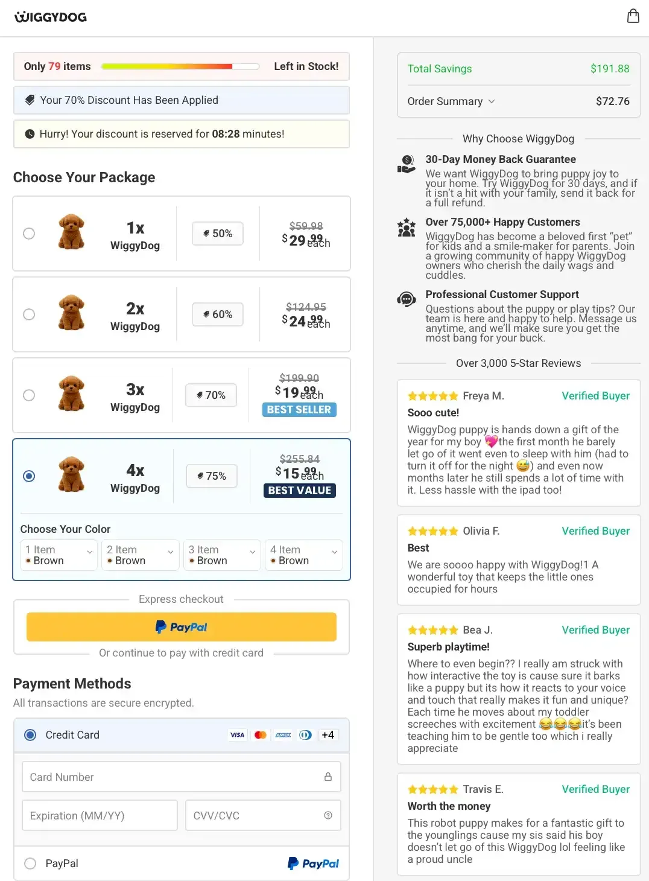Click the lock icon in the card number field
Viewport: 649px width, 881px height.
coord(328,777)
